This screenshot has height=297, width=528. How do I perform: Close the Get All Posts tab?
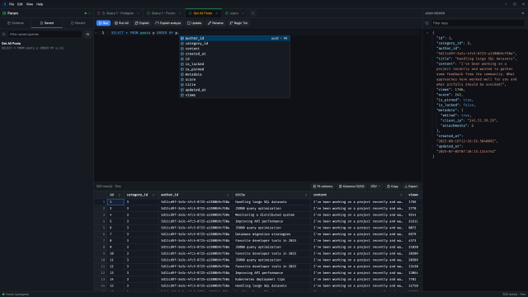[216, 13]
